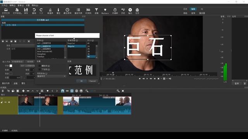Lift the clip with the up-chevron icon
248x139 pixels.
[x=33, y=91]
